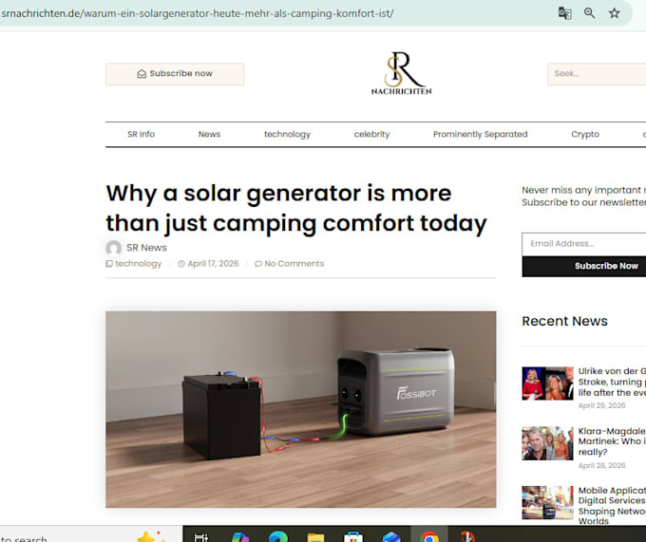646x542 pixels.
Task: Click the Email Address input field
Action: [x=584, y=244]
